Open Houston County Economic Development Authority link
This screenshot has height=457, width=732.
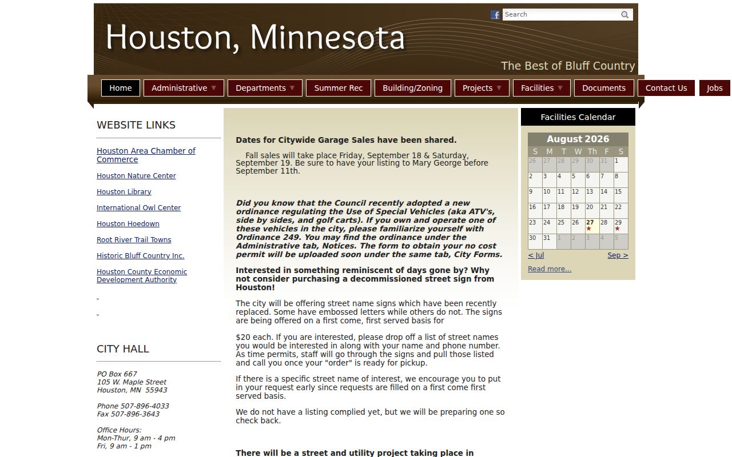click(x=142, y=276)
